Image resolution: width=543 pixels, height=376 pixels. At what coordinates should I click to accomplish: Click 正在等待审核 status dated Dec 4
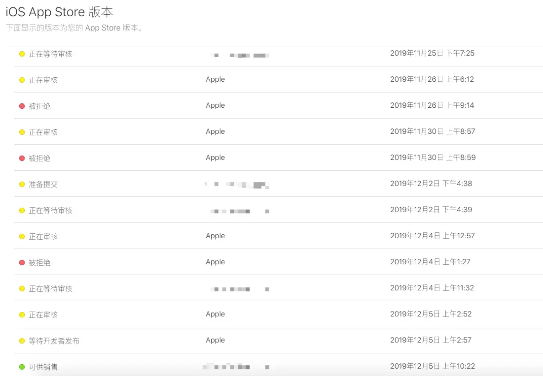tap(51, 288)
